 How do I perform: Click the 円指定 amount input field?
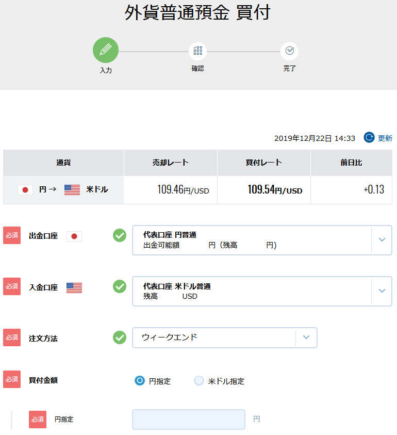click(189, 420)
